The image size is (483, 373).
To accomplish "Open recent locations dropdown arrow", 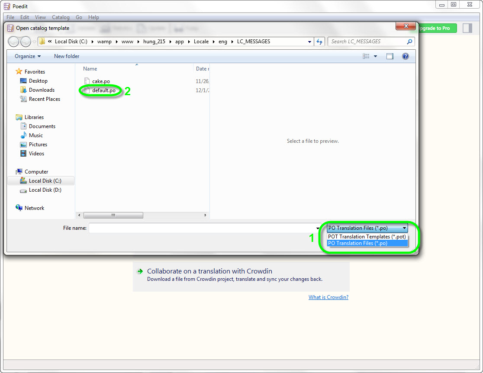I will (x=34, y=42).
